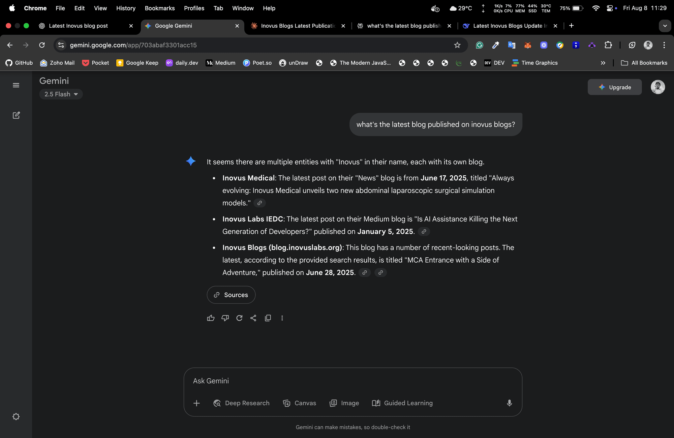Open settings gear in Gemini sidebar
This screenshot has width=674, height=438.
pos(16,416)
